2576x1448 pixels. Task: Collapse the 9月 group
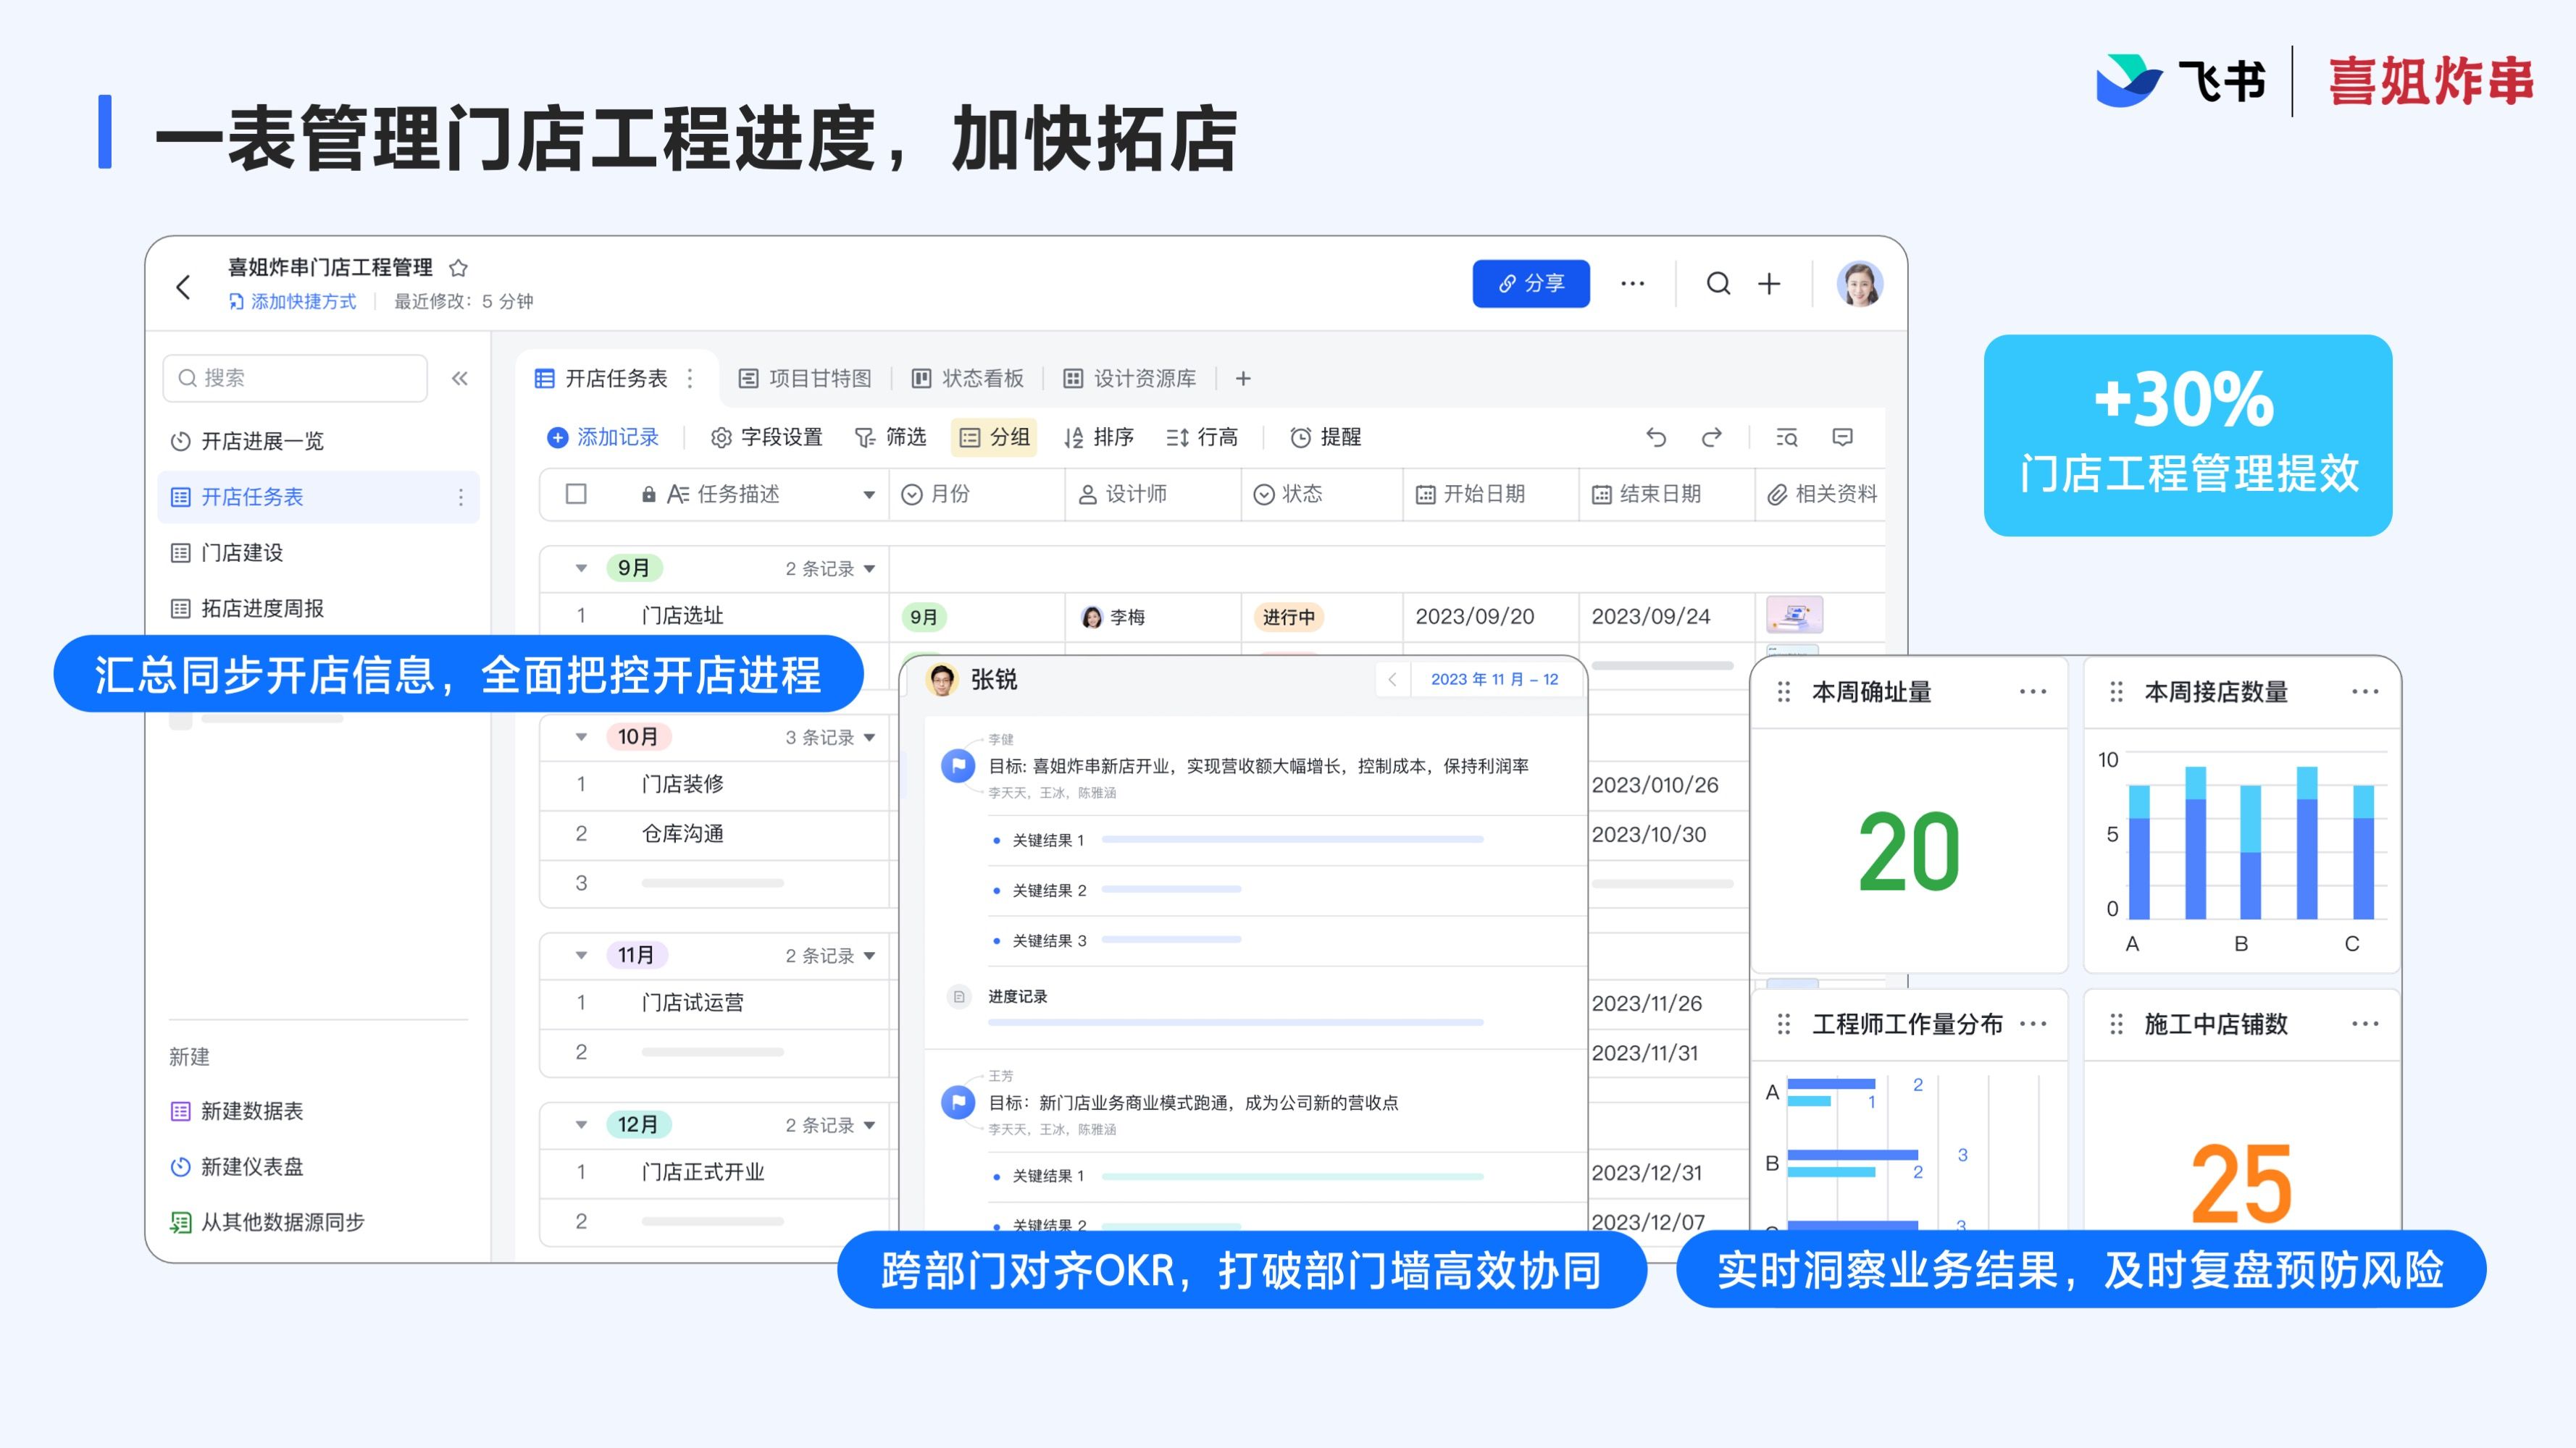pyautogui.click(x=581, y=568)
